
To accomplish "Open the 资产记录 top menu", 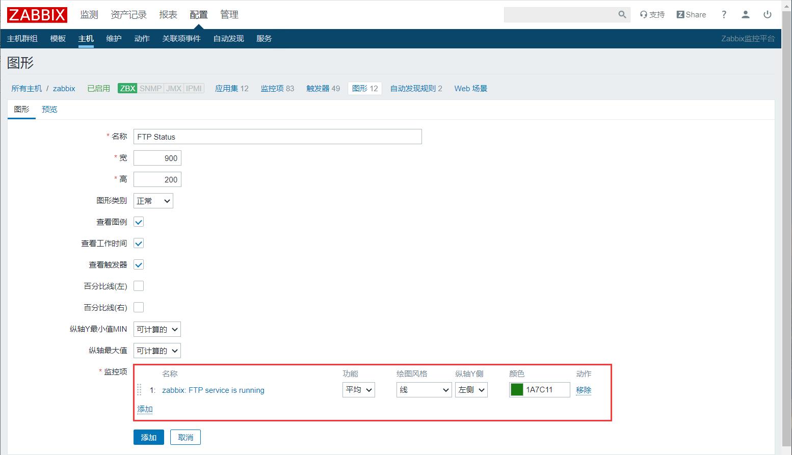I will (x=128, y=15).
